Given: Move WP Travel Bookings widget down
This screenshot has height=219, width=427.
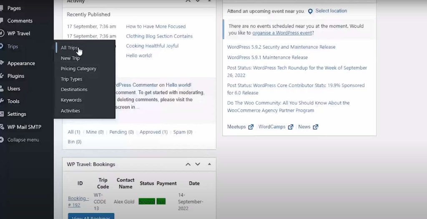Looking at the screenshot, I should 198,164.
